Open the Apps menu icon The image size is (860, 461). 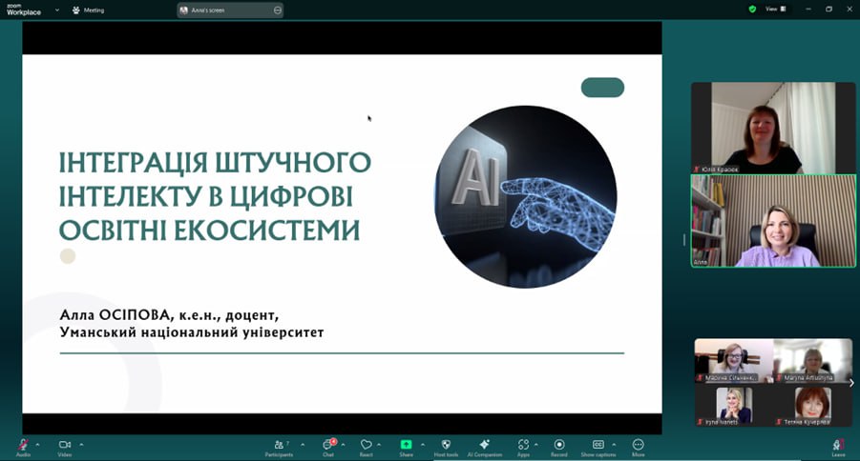click(x=523, y=445)
